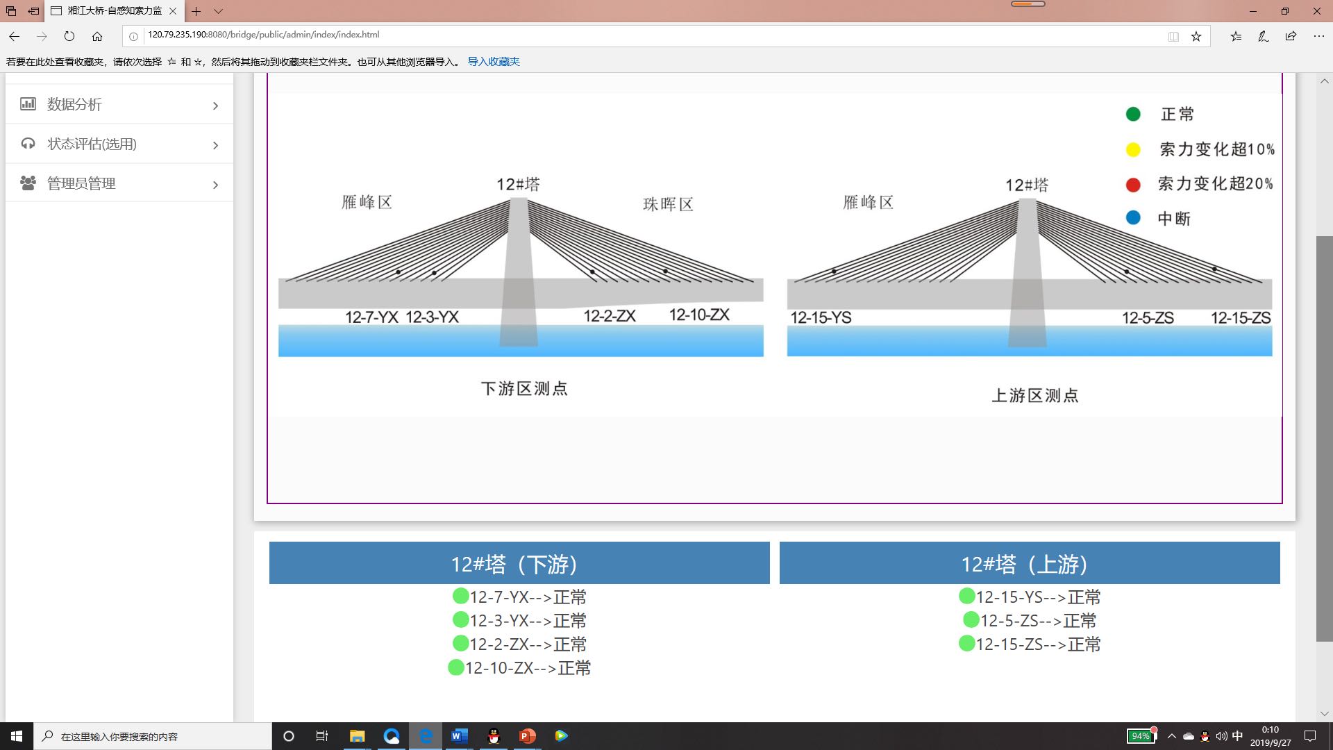Screen dimensions: 1333x750
Task: Click the set tabs aside icon
Action: [33, 11]
